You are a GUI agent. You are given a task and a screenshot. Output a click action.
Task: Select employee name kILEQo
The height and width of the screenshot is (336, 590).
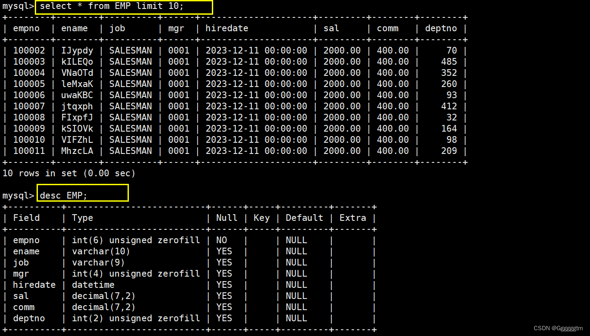pos(77,62)
